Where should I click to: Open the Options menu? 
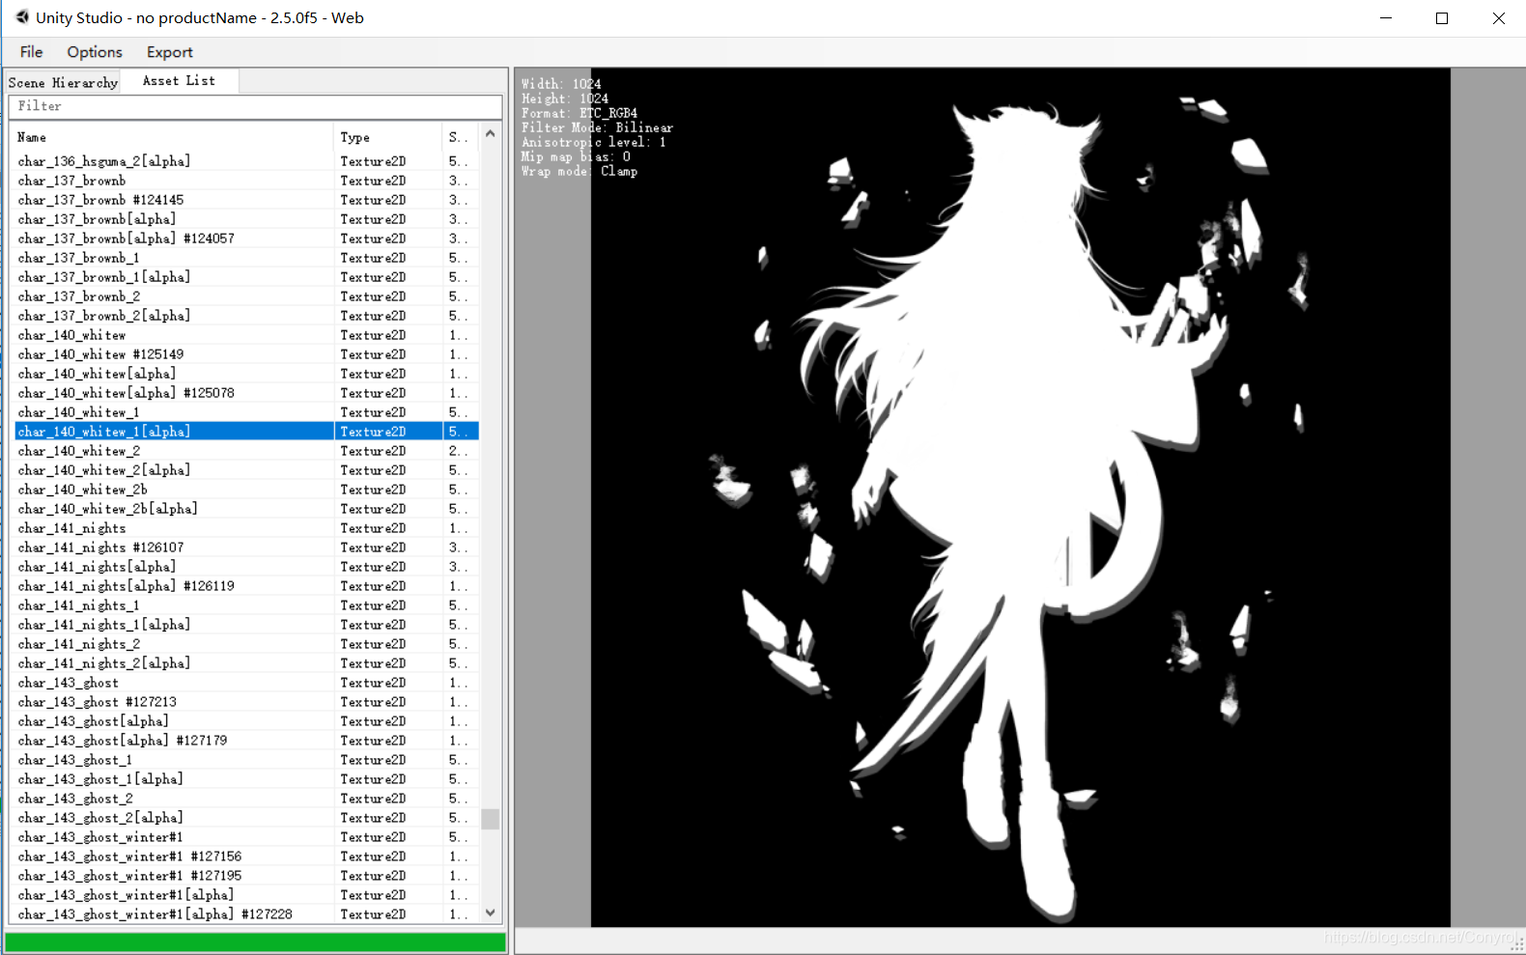click(95, 52)
